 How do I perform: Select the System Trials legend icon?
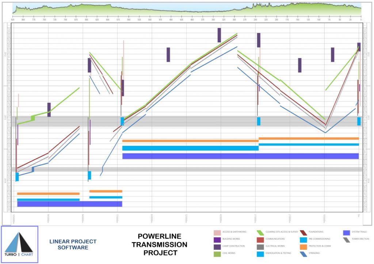346,232
